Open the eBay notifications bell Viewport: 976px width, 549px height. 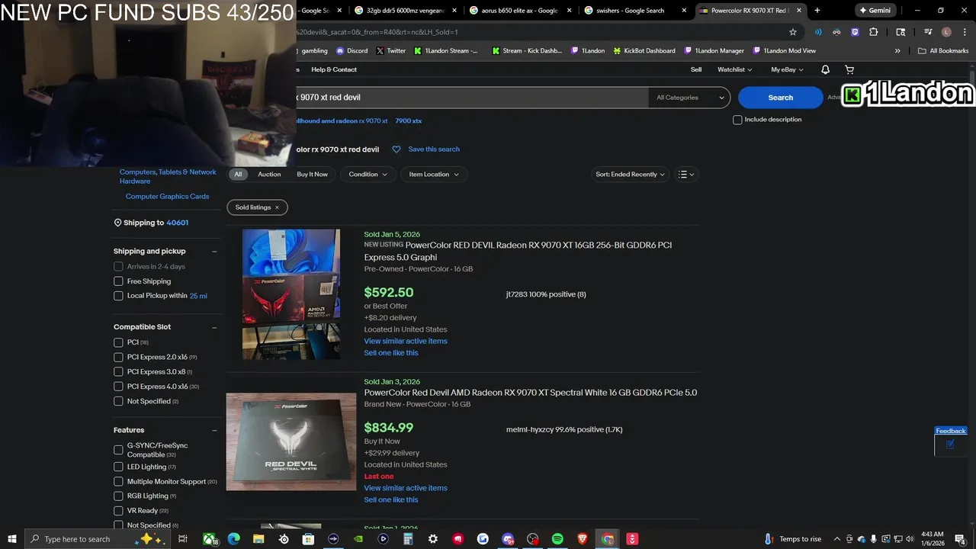[825, 69]
